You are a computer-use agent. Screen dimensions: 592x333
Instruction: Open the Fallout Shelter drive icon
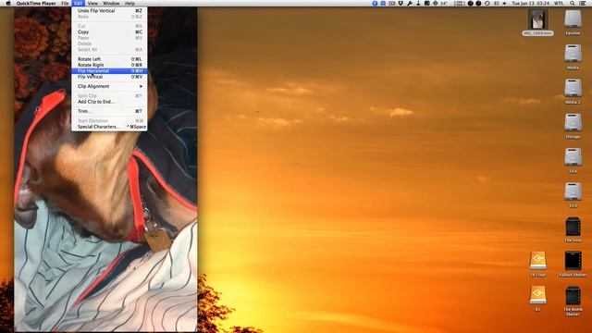[573, 261]
